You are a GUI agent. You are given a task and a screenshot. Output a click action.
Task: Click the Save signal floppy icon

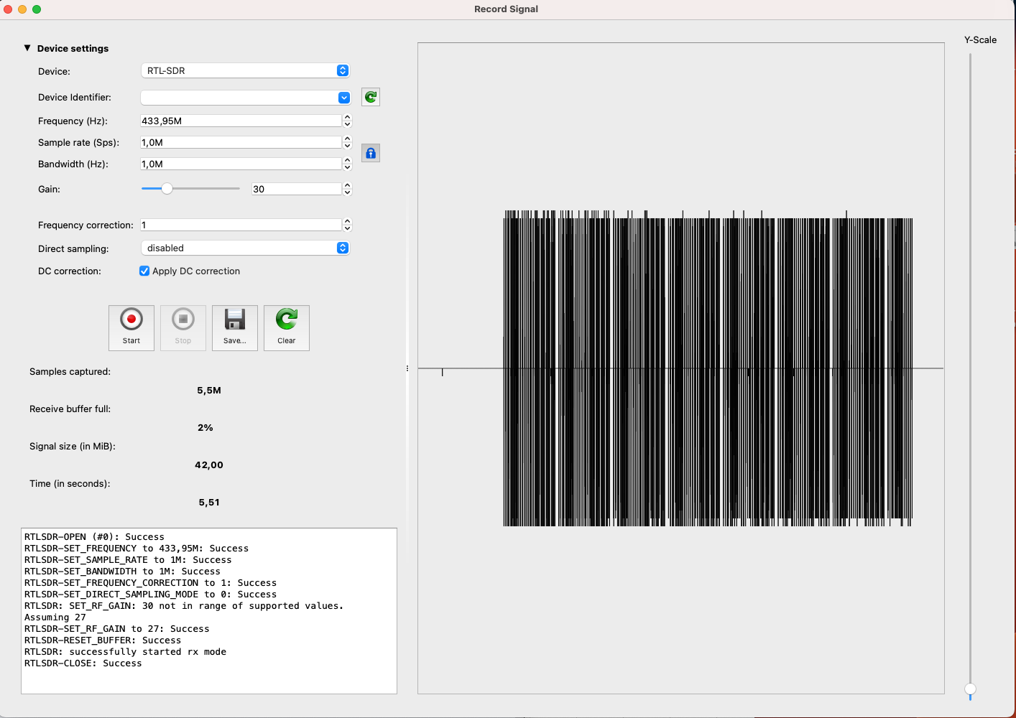pos(234,327)
